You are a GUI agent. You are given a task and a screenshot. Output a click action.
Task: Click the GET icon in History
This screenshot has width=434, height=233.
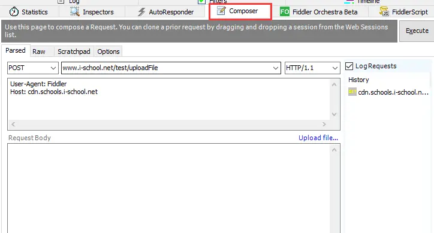point(352,92)
